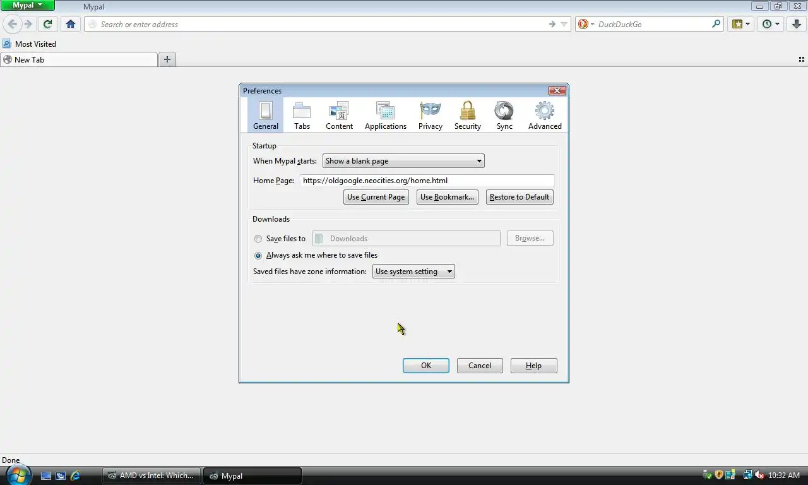Viewport: 808px width, 485px height.
Task: Go forward with the forward arrow button
Action: point(28,24)
